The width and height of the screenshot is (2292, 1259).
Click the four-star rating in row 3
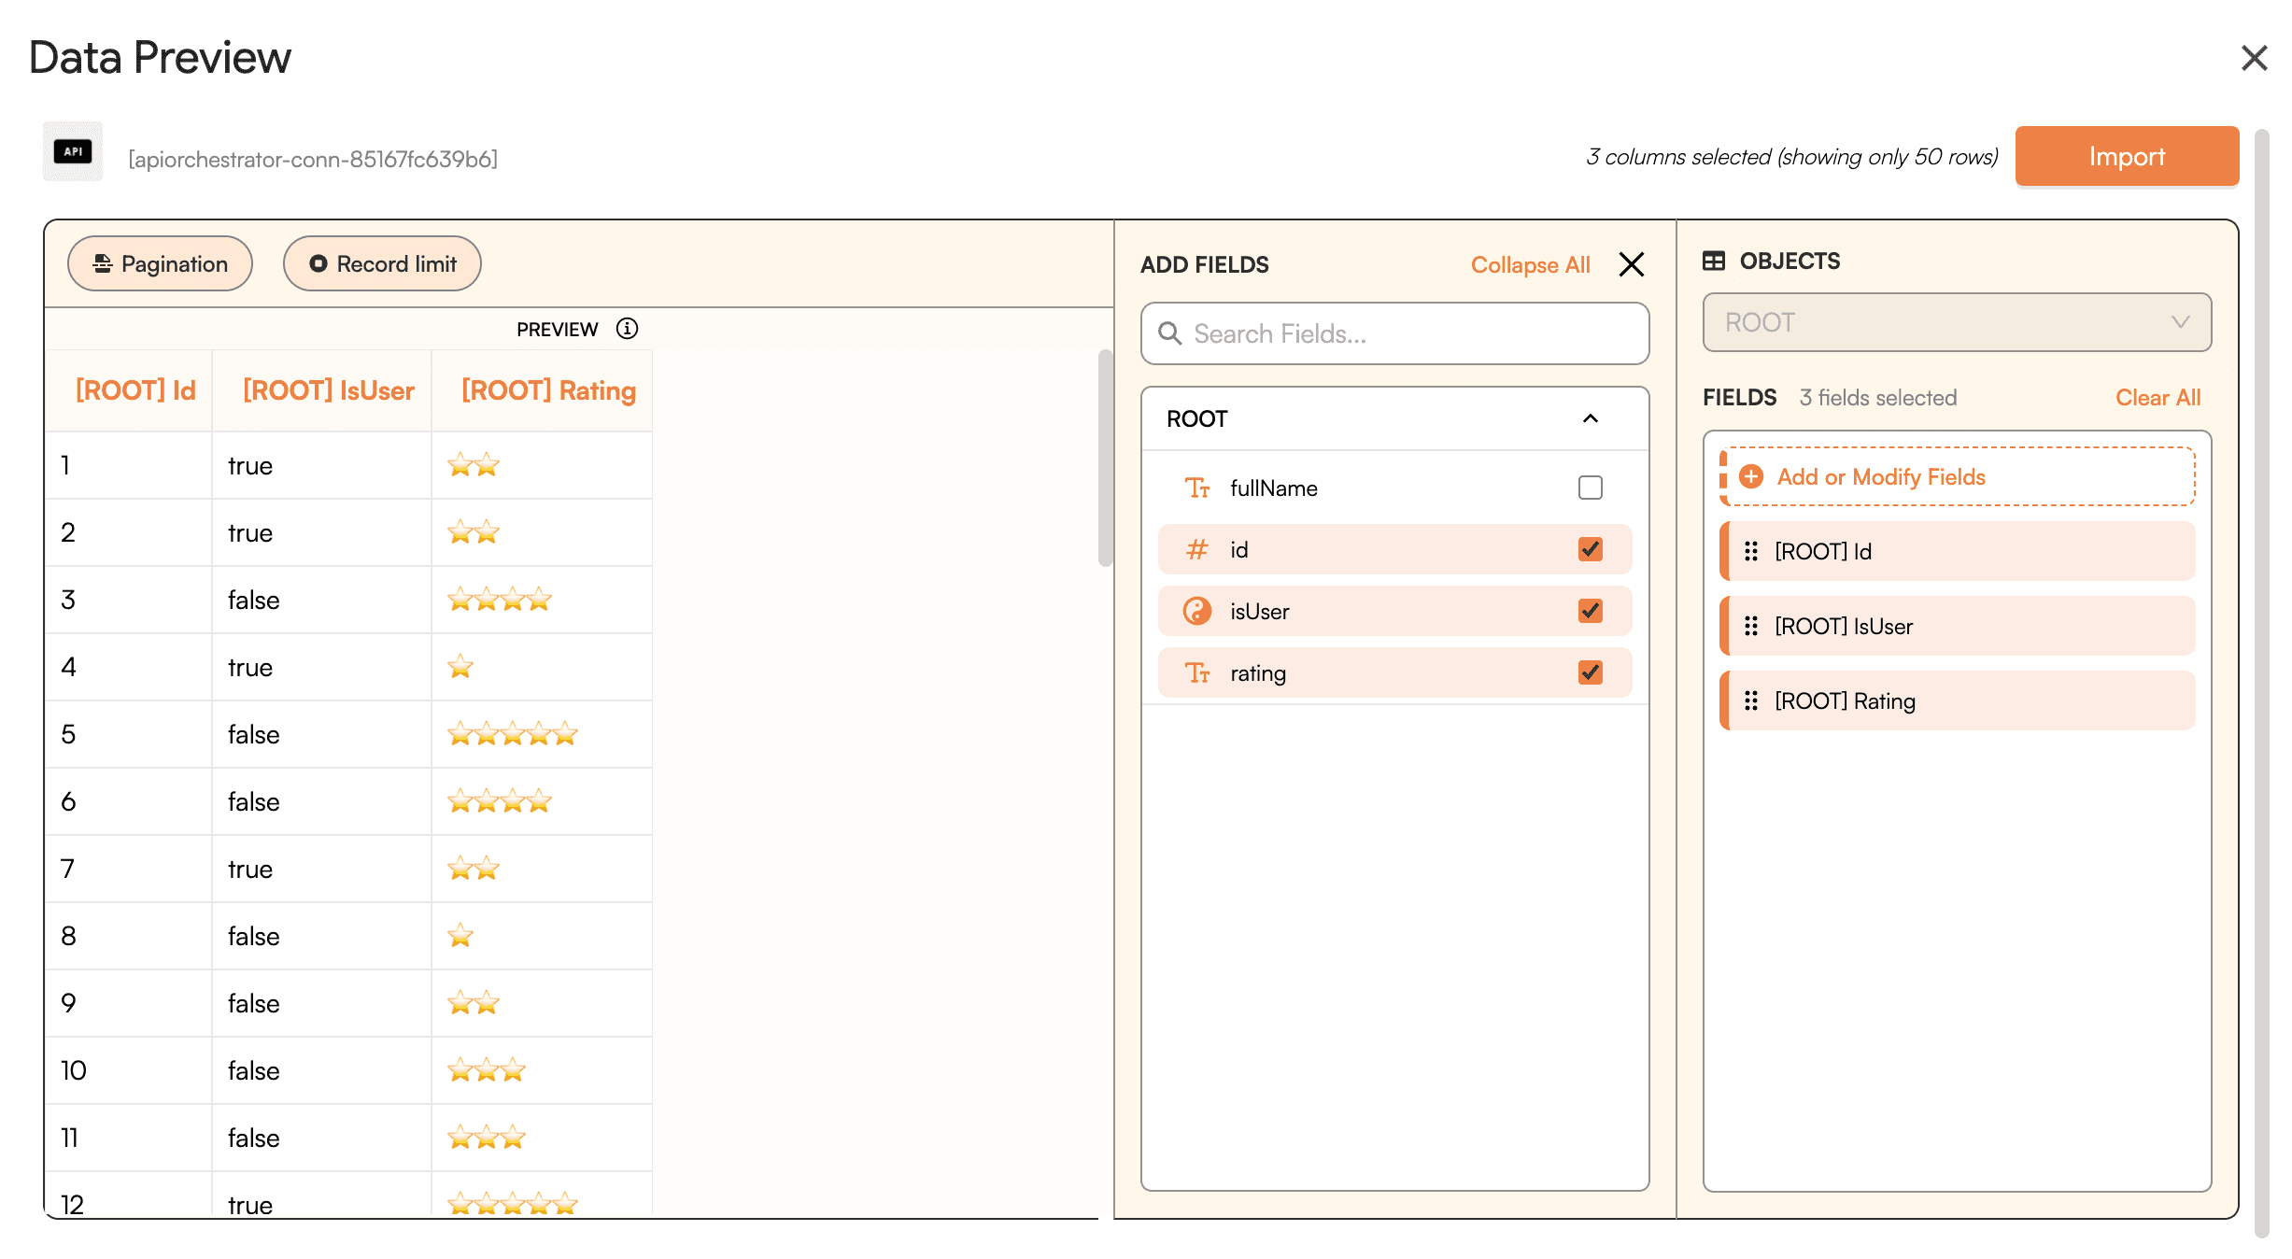500,599
